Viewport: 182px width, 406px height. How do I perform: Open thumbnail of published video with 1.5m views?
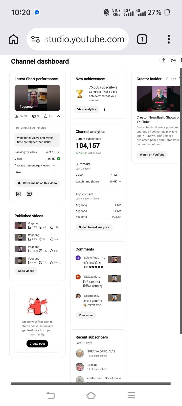[x=20, y=249]
